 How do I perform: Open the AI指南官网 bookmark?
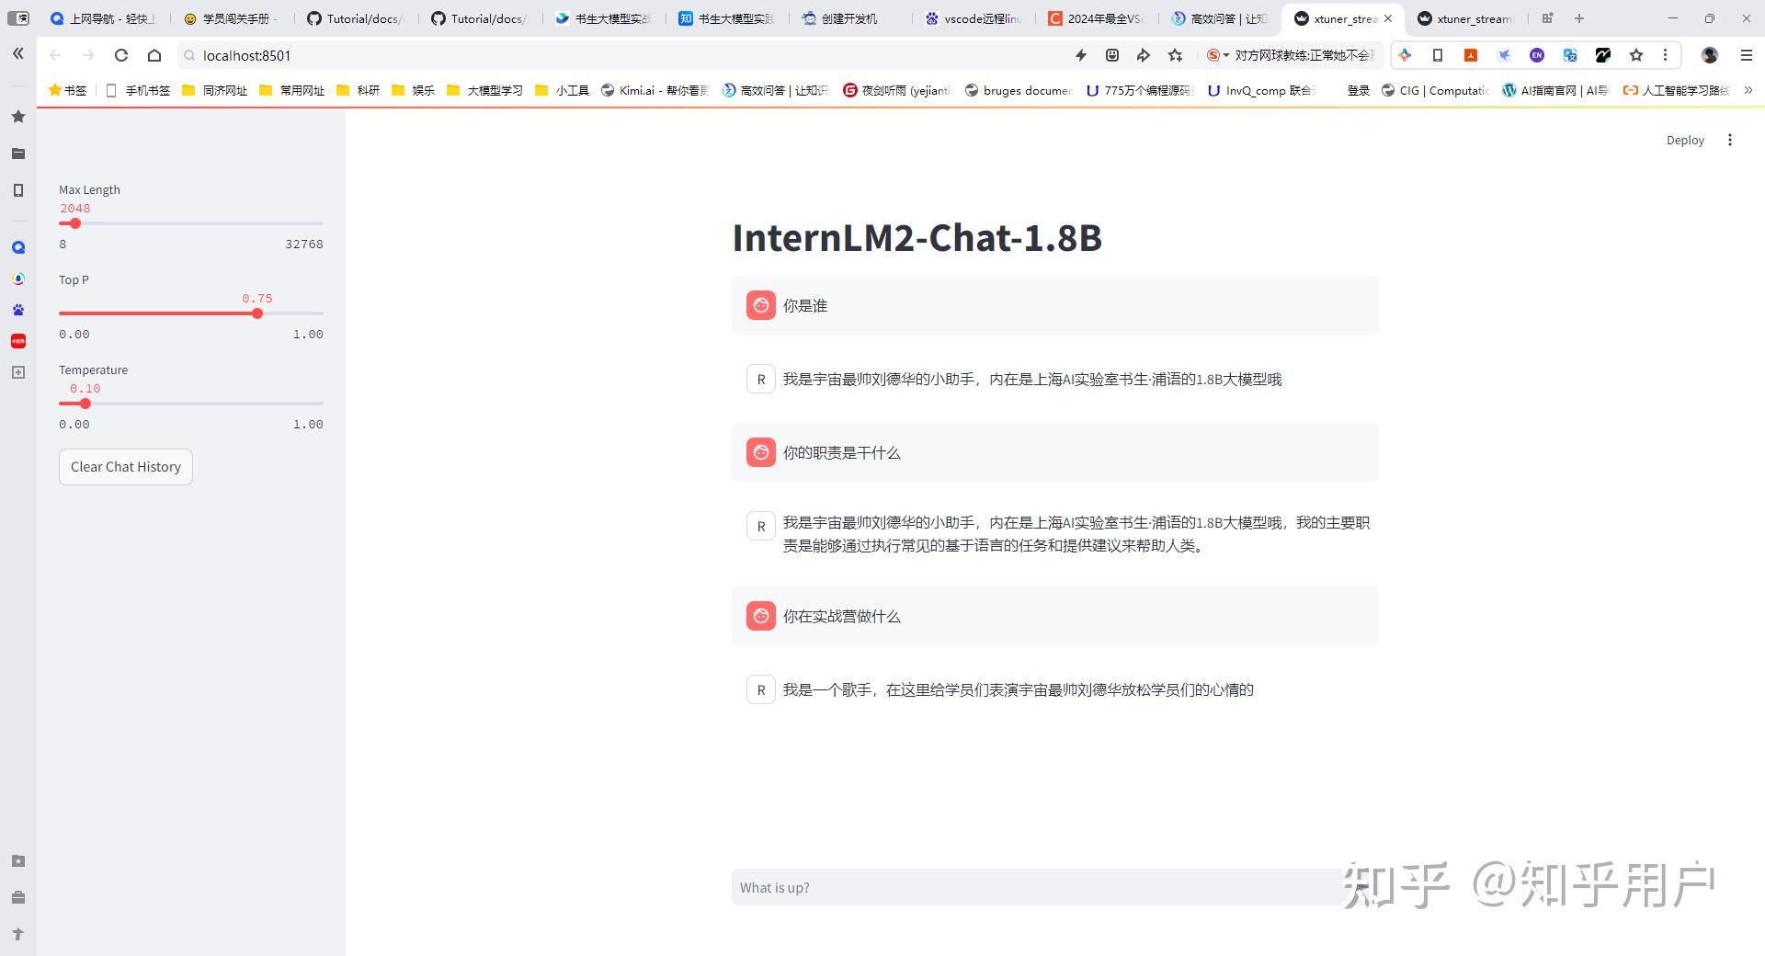coord(1555,90)
